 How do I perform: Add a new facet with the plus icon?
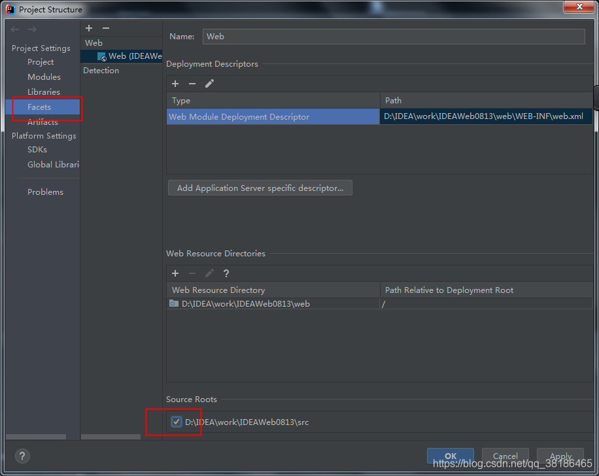point(89,28)
